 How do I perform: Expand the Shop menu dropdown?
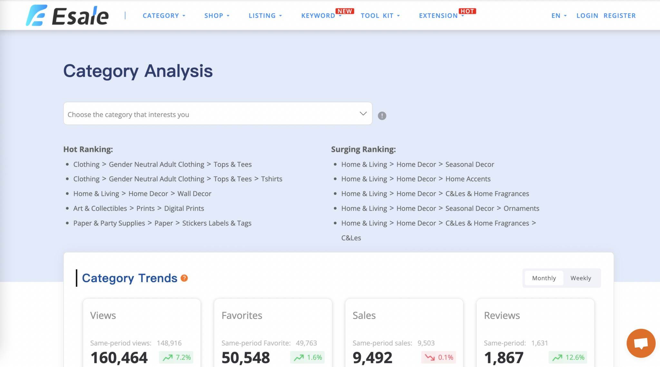(x=217, y=15)
